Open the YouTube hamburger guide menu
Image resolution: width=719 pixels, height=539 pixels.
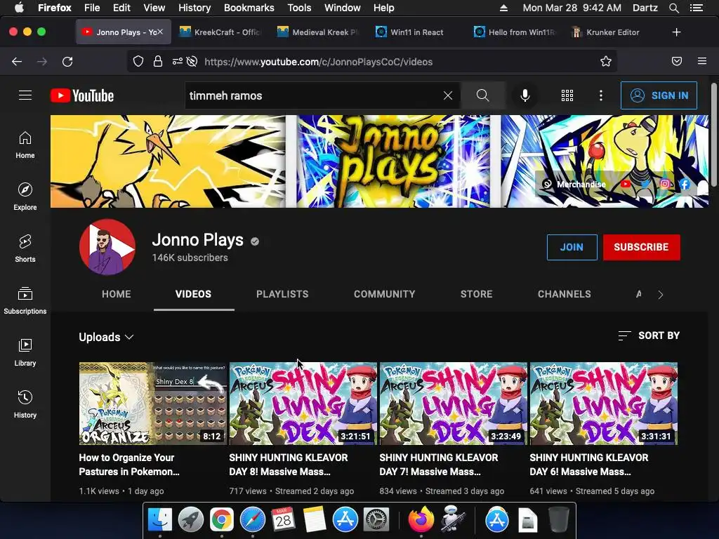pos(25,95)
